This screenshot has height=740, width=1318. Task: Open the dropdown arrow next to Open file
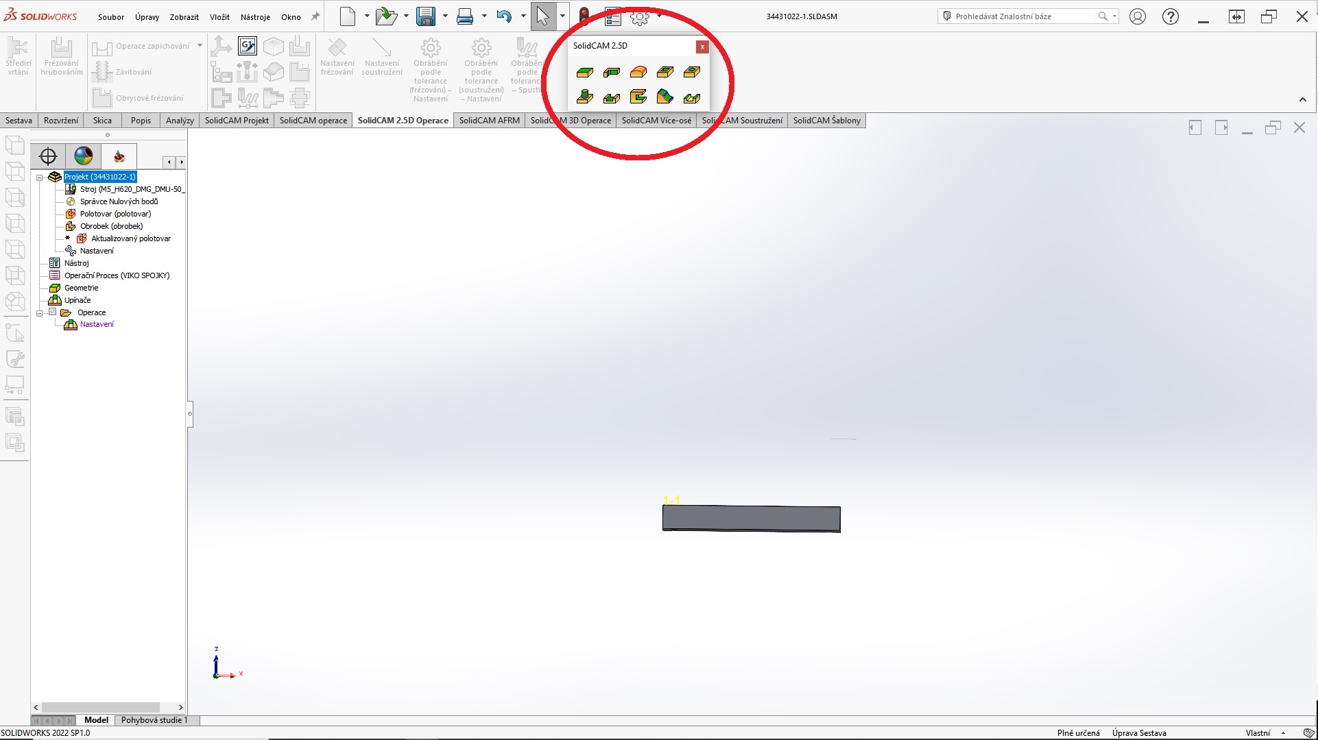[x=406, y=16]
